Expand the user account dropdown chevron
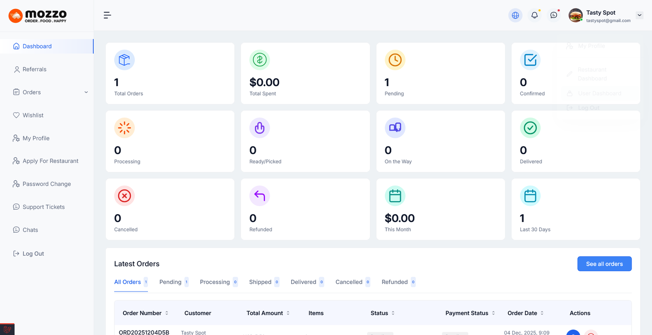 [x=639, y=15]
